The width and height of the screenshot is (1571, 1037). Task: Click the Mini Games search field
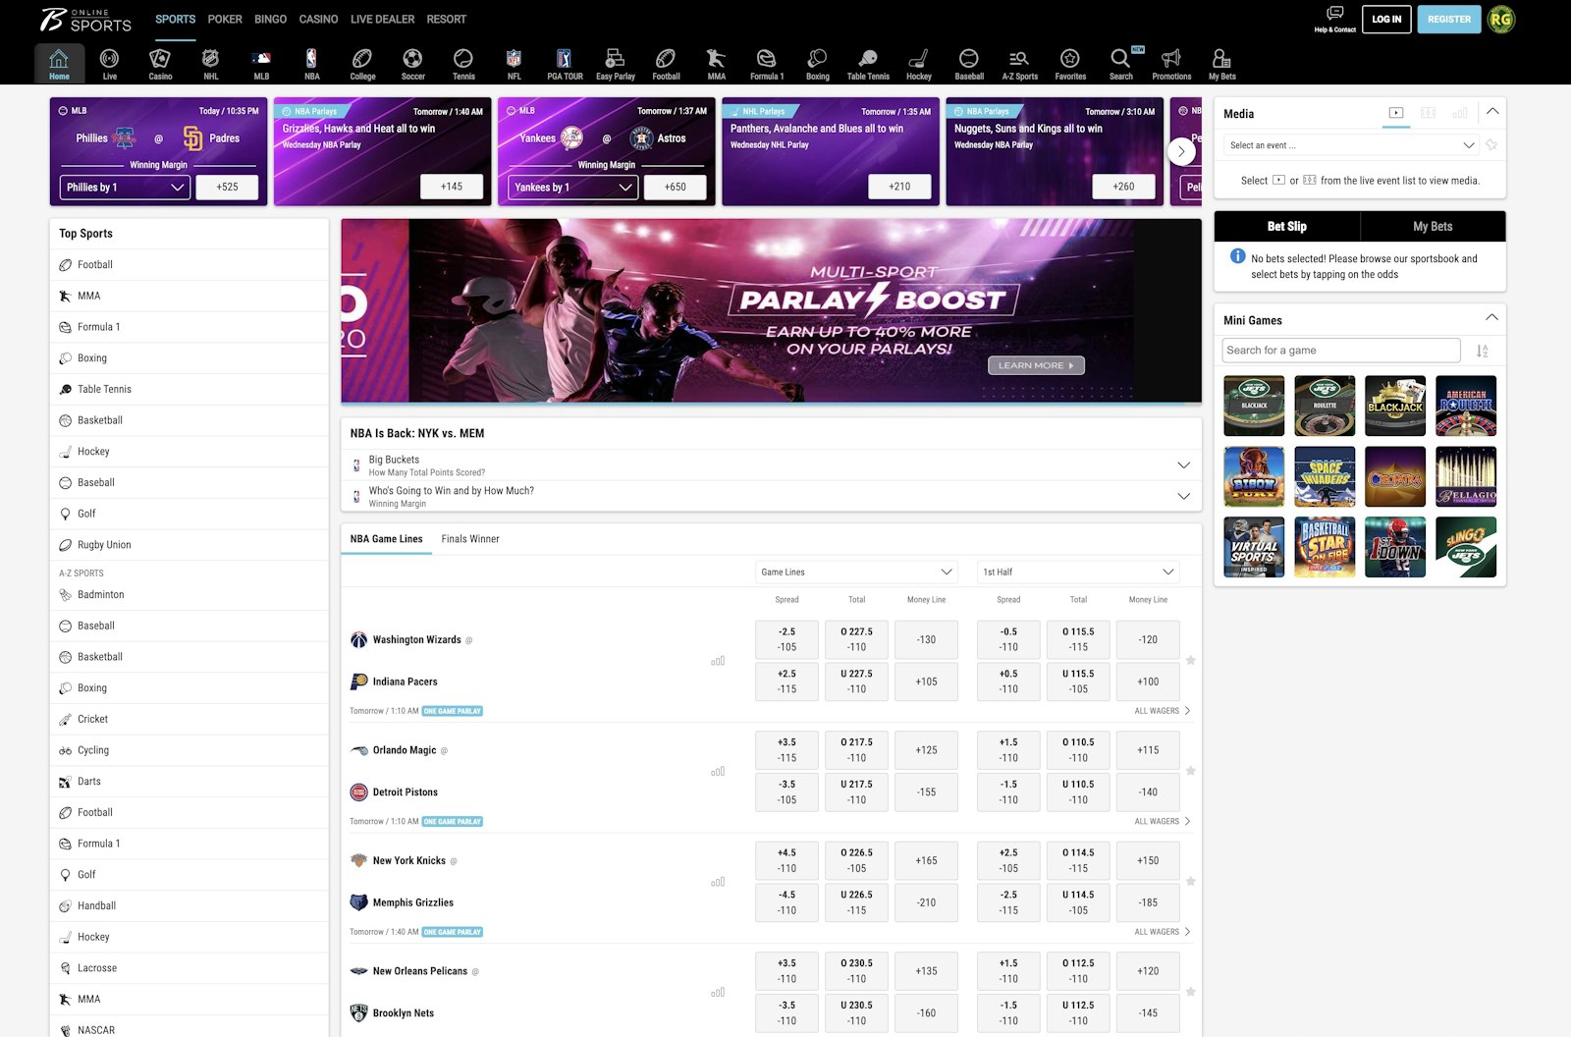pyautogui.click(x=1339, y=350)
